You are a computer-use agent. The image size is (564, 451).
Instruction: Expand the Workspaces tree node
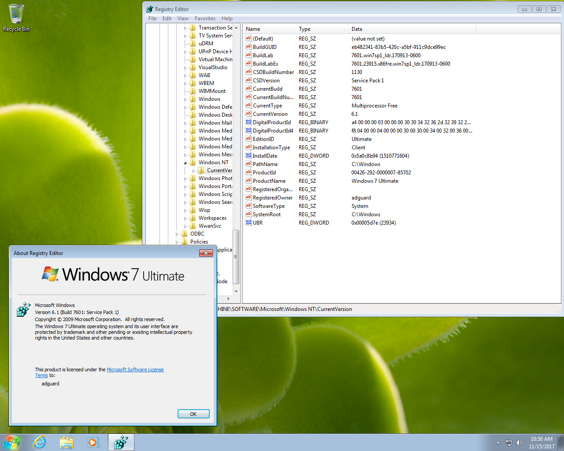[186, 218]
